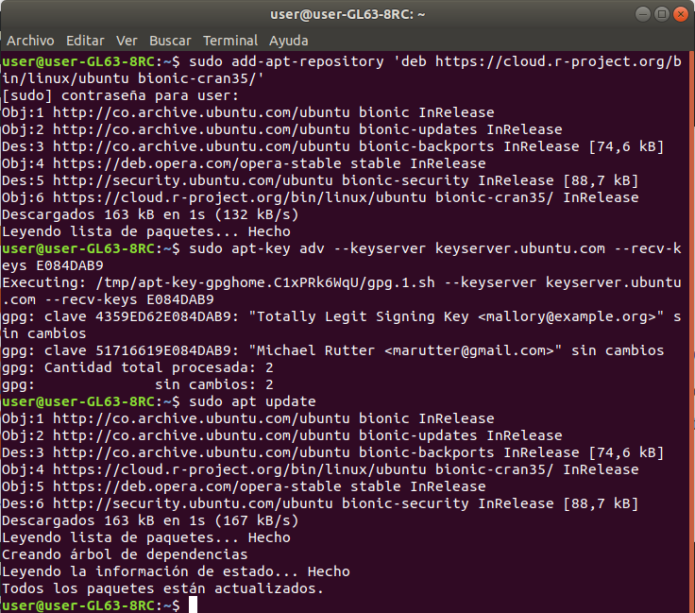The width and height of the screenshot is (695, 613).
Task: Open the Editar menu
Action: tap(85, 41)
